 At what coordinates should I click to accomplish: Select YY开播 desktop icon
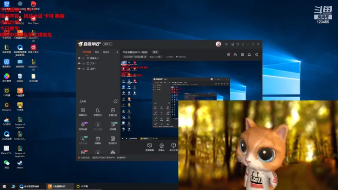click(7, 92)
